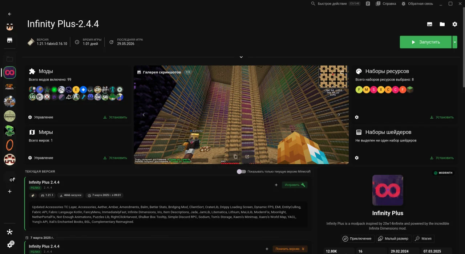Click the clipboard icon in top bar
Screen dimensions: 465x254
tap(368, 4)
